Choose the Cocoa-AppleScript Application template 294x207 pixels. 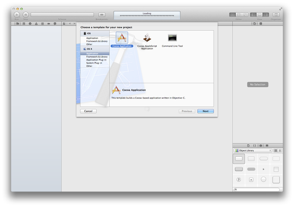pos(147,41)
